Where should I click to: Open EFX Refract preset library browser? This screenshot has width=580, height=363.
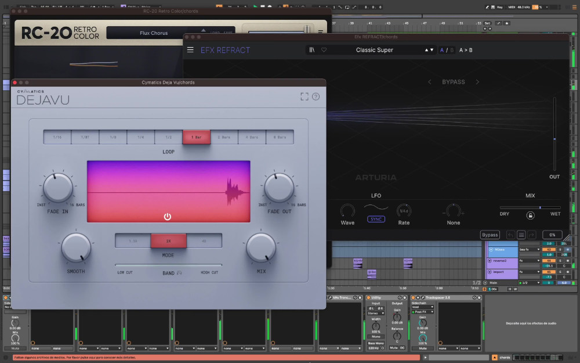coord(312,49)
